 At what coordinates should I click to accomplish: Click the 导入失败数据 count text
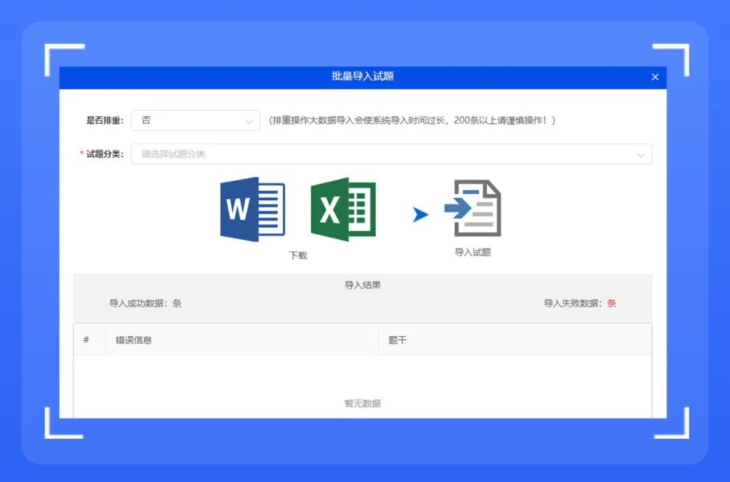(x=580, y=304)
